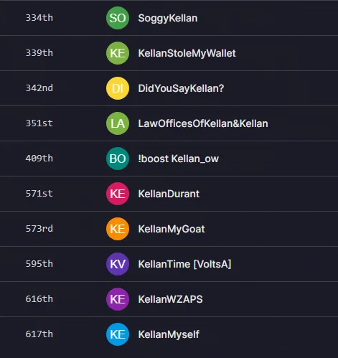
Task: Click the blue KE avatar for KellanMyself
Action: 118,334
